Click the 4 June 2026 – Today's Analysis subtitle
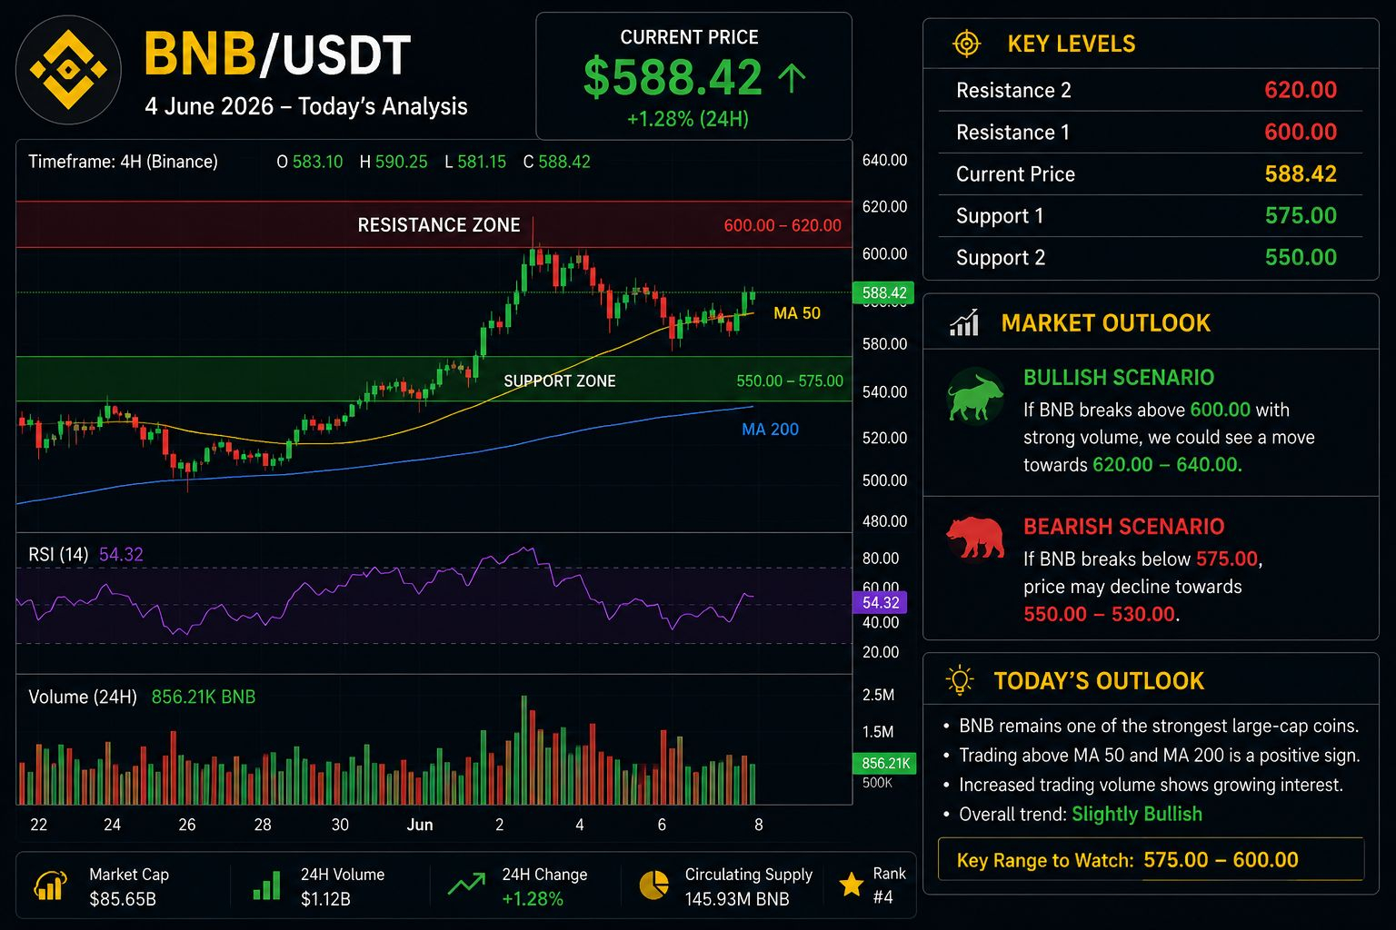1396x930 pixels. pyautogui.click(x=306, y=106)
